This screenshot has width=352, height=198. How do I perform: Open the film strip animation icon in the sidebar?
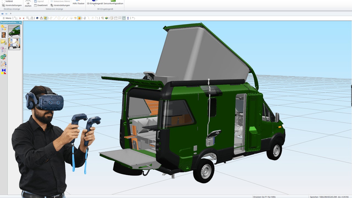point(3,35)
